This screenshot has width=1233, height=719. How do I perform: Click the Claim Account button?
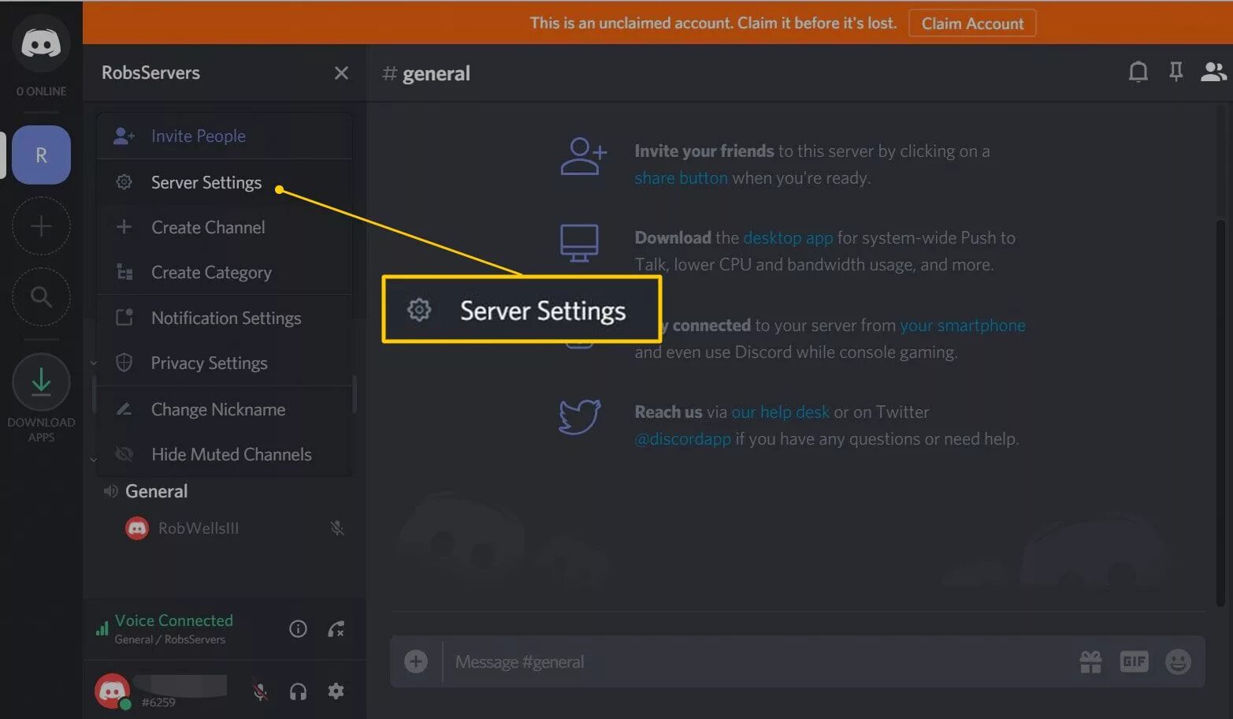pyautogui.click(x=972, y=23)
